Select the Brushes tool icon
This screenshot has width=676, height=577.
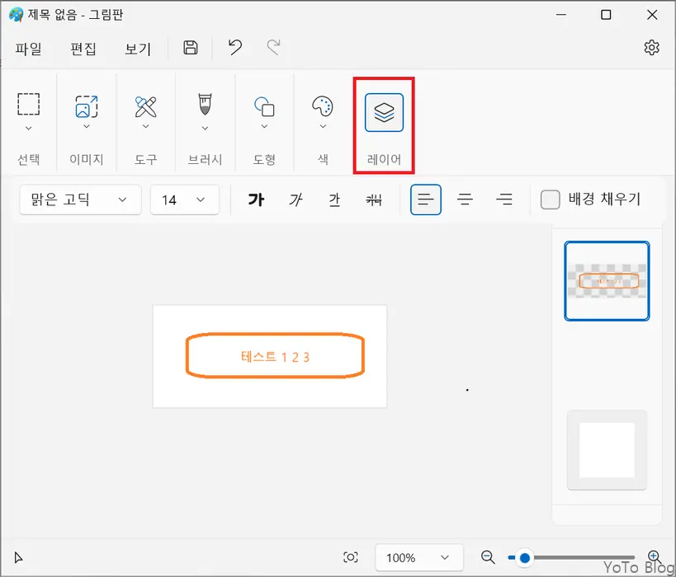point(204,106)
